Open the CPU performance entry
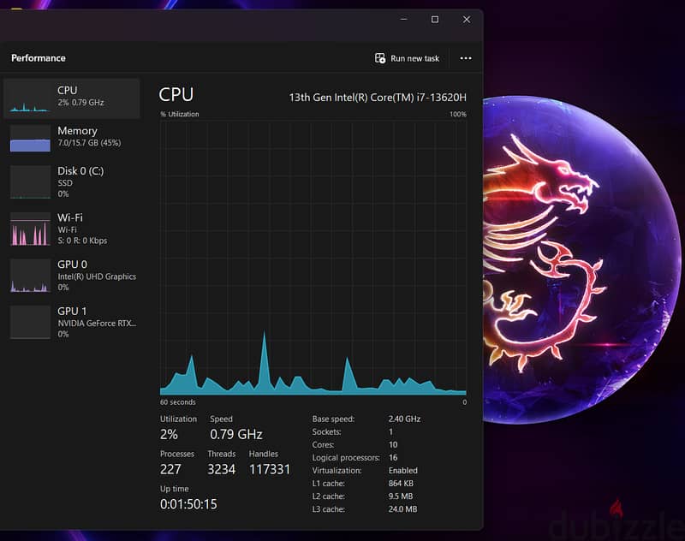The image size is (685, 541). tap(72, 98)
